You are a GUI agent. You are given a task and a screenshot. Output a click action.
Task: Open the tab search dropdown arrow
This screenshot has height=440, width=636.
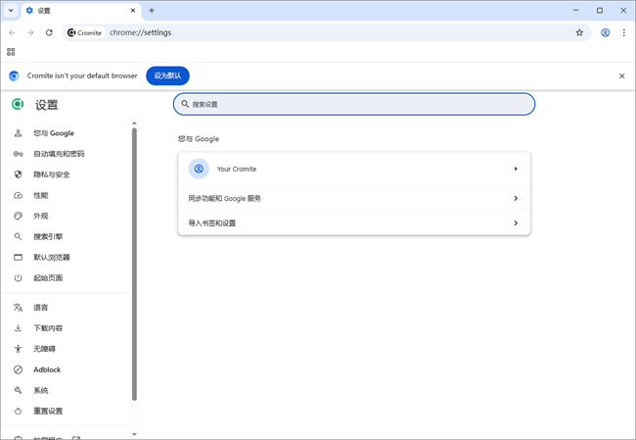coord(11,11)
